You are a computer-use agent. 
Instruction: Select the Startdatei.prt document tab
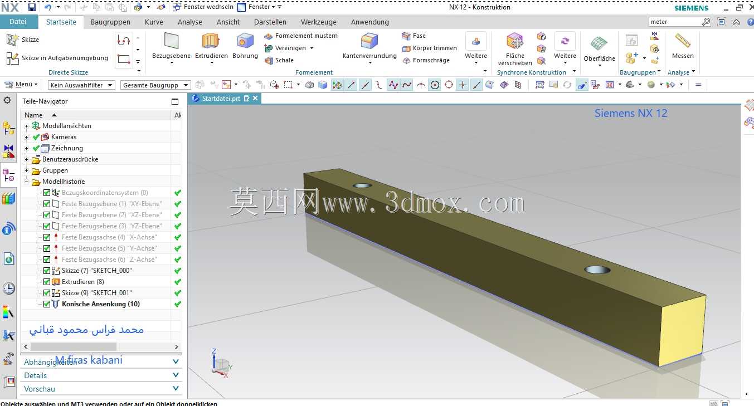click(225, 98)
